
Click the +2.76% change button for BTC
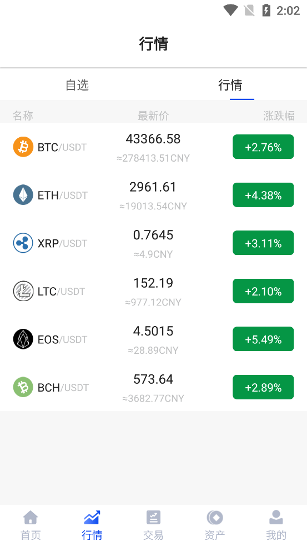point(263,147)
